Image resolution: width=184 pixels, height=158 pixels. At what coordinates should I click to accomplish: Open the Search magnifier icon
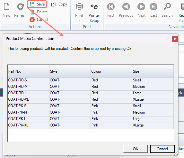(167, 6)
